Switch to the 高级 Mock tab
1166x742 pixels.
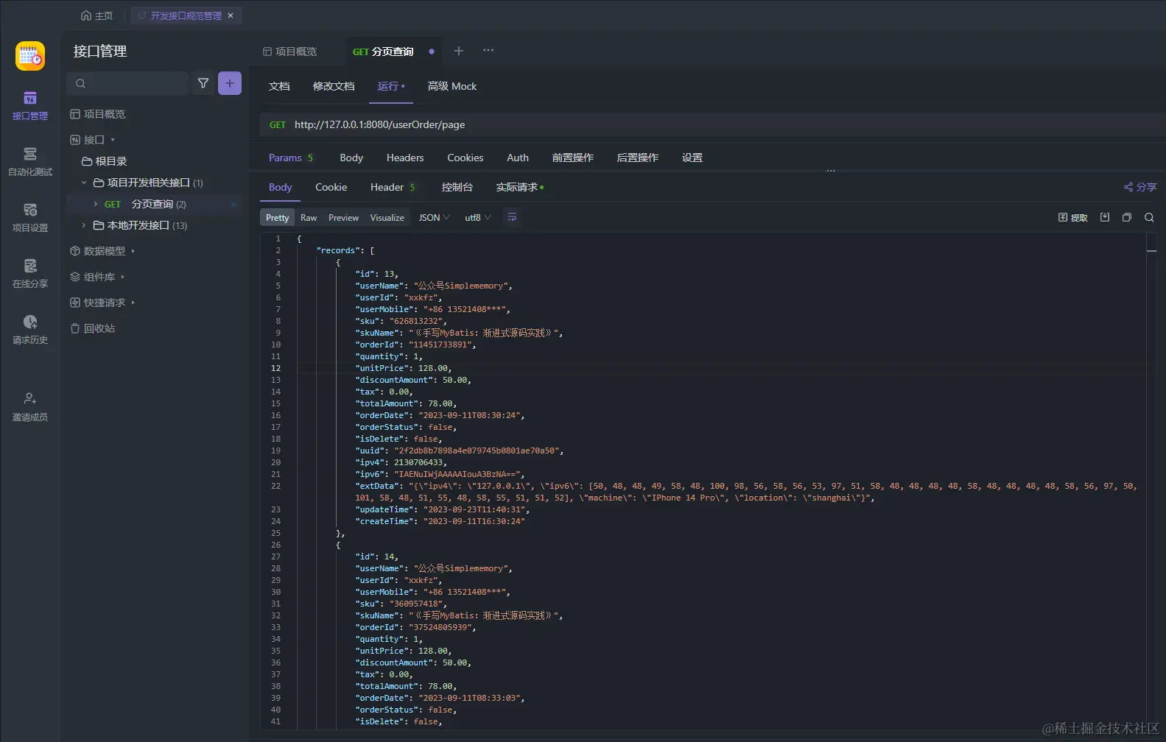(452, 86)
